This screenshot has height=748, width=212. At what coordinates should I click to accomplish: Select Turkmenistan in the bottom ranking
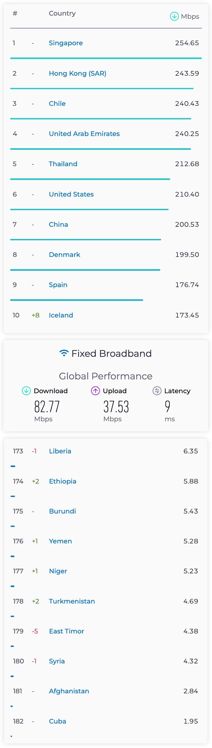point(72,601)
